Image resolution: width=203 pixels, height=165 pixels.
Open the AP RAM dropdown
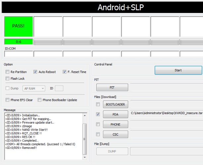tap(34, 88)
